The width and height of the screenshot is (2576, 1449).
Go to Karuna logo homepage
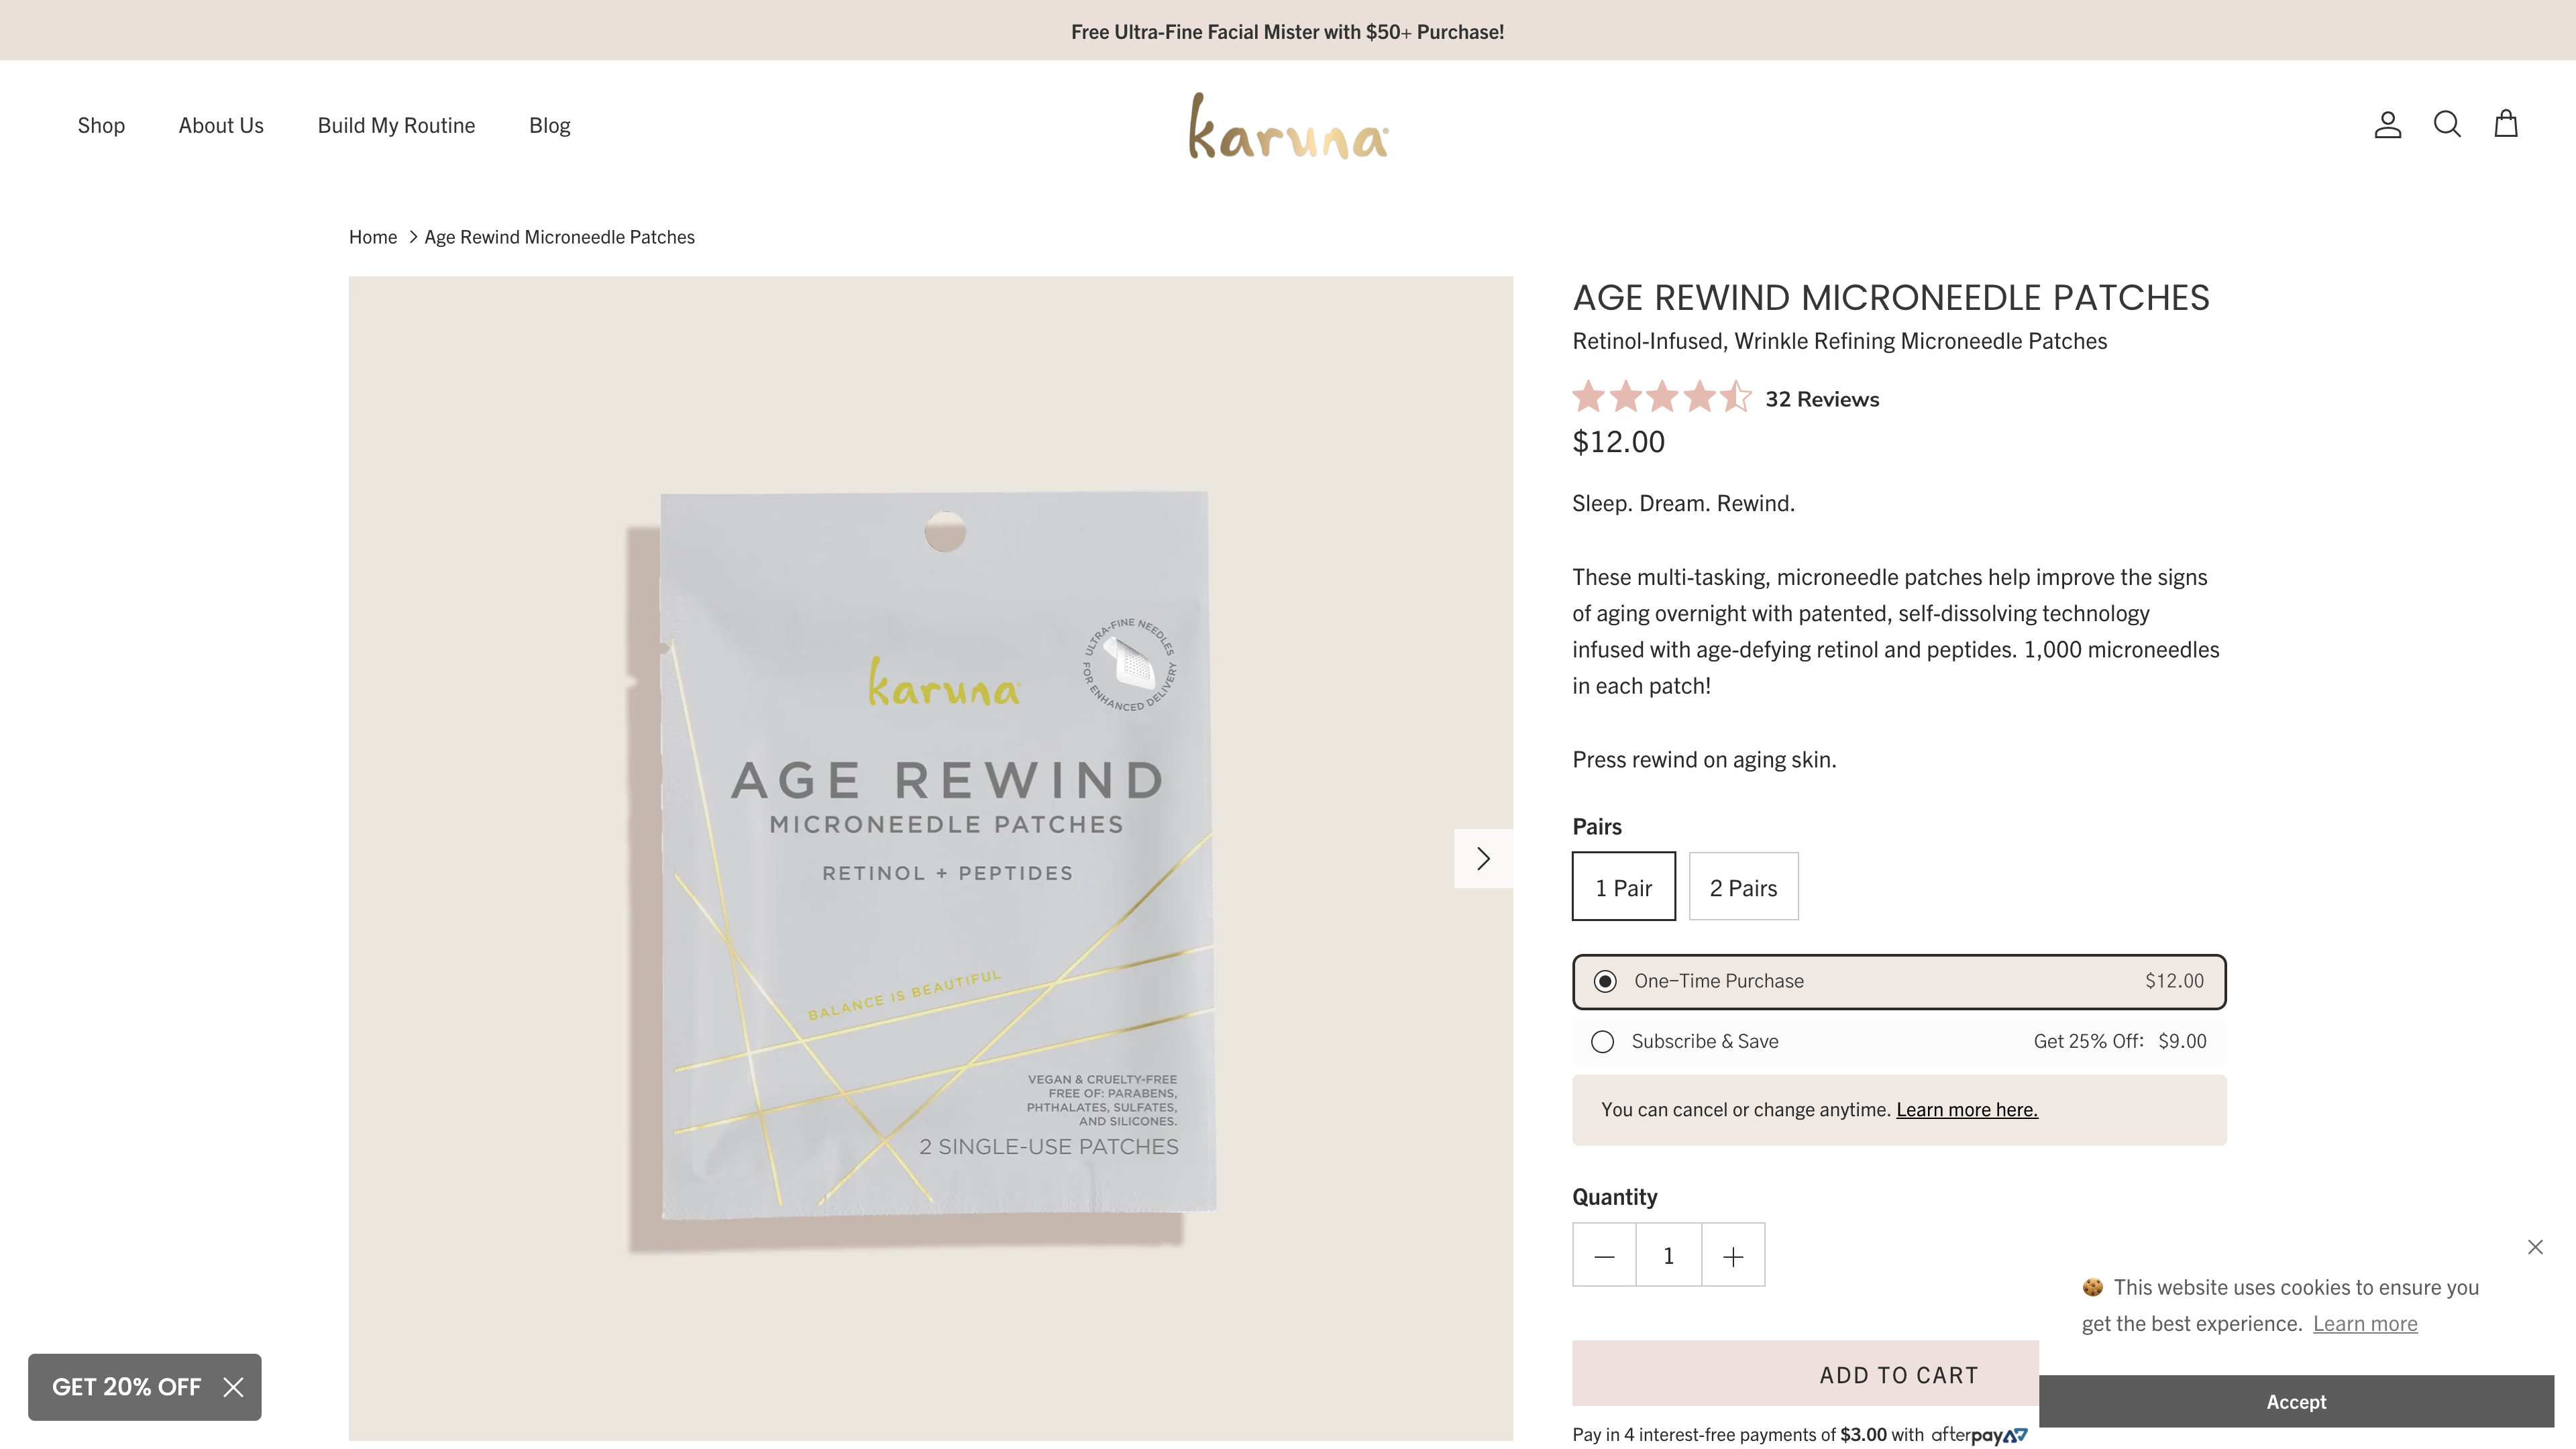click(1288, 127)
